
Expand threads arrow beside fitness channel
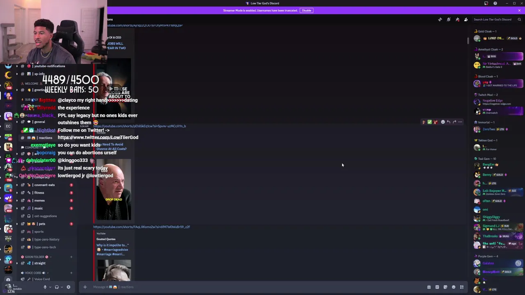17,193
